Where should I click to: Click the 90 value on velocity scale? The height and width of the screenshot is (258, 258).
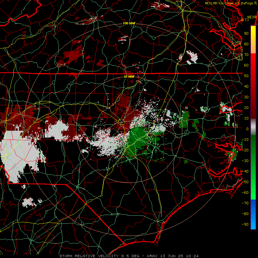click(x=246, y=34)
